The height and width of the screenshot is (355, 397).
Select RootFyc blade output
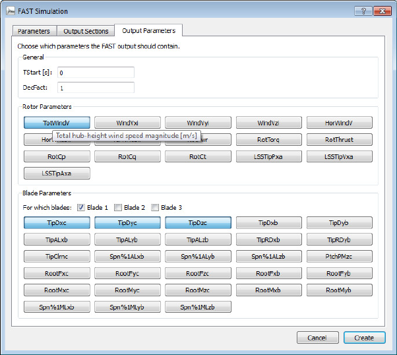click(x=127, y=273)
